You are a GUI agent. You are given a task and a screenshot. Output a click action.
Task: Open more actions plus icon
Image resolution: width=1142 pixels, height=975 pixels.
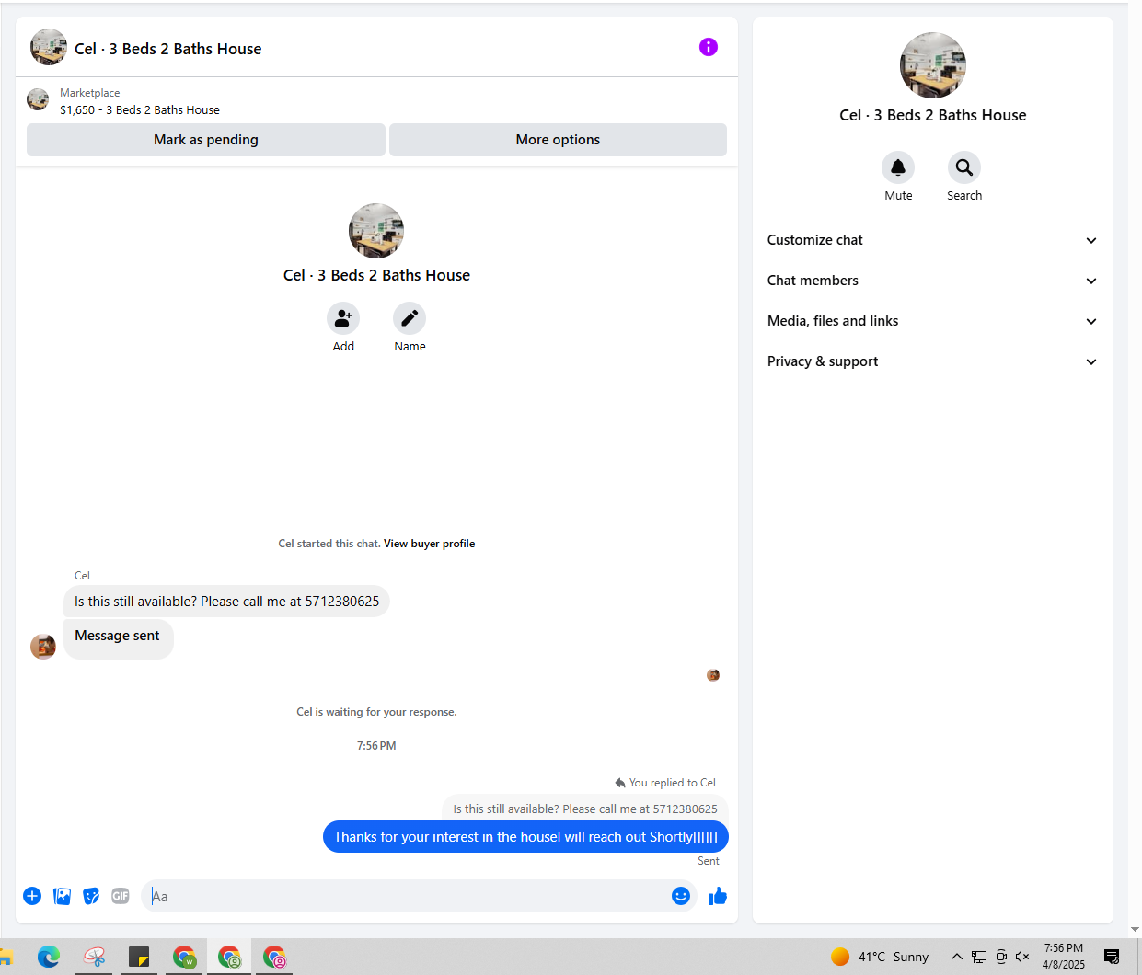point(32,896)
